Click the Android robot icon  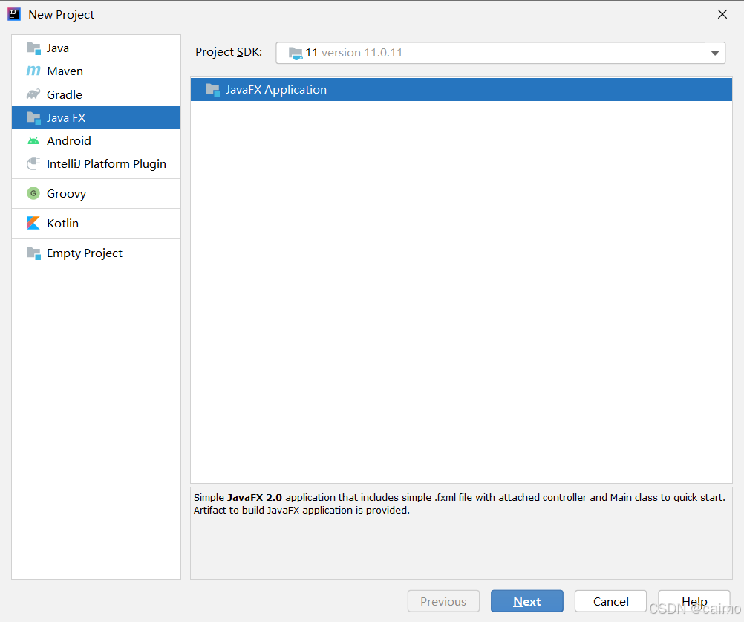(x=33, y=140)
